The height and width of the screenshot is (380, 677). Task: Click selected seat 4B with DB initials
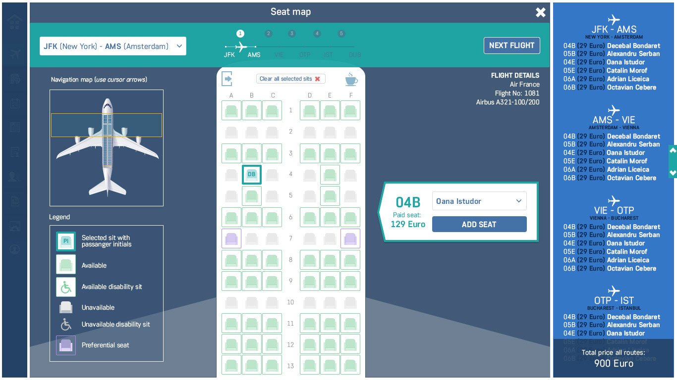click(252, 175)
